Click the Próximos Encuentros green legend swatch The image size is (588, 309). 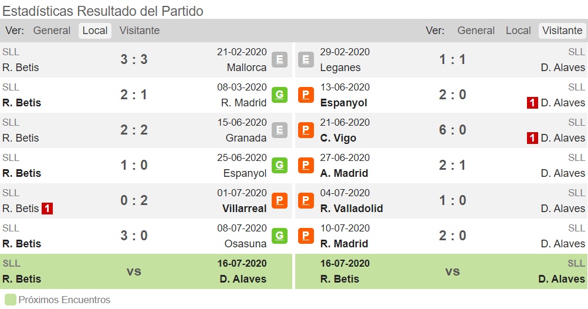pyautogui.click(x=10, y=300)
